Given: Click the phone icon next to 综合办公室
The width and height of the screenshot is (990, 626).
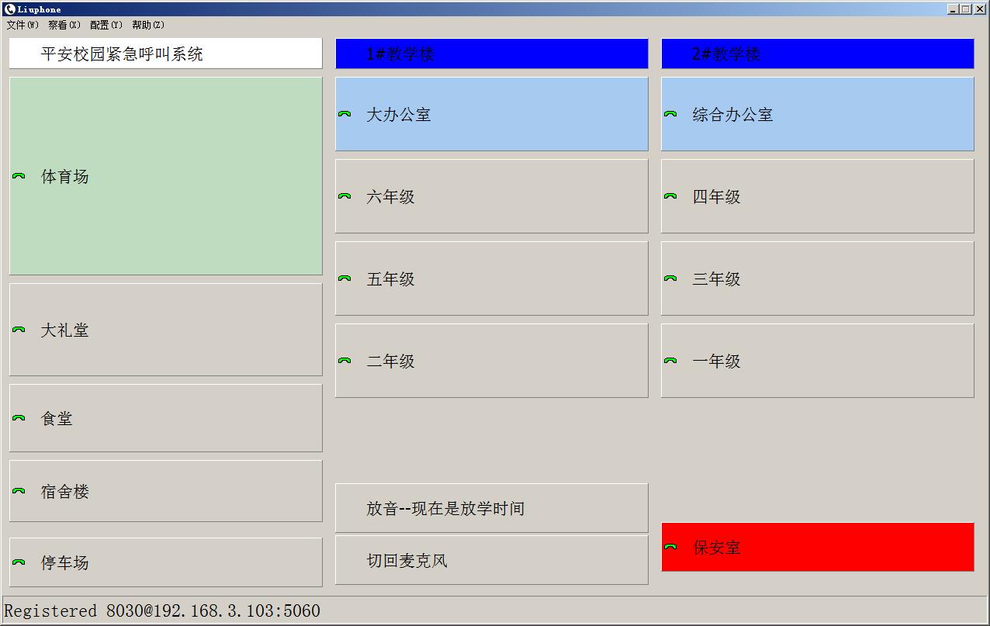Looking at the screenshot, I should [670, 114].
